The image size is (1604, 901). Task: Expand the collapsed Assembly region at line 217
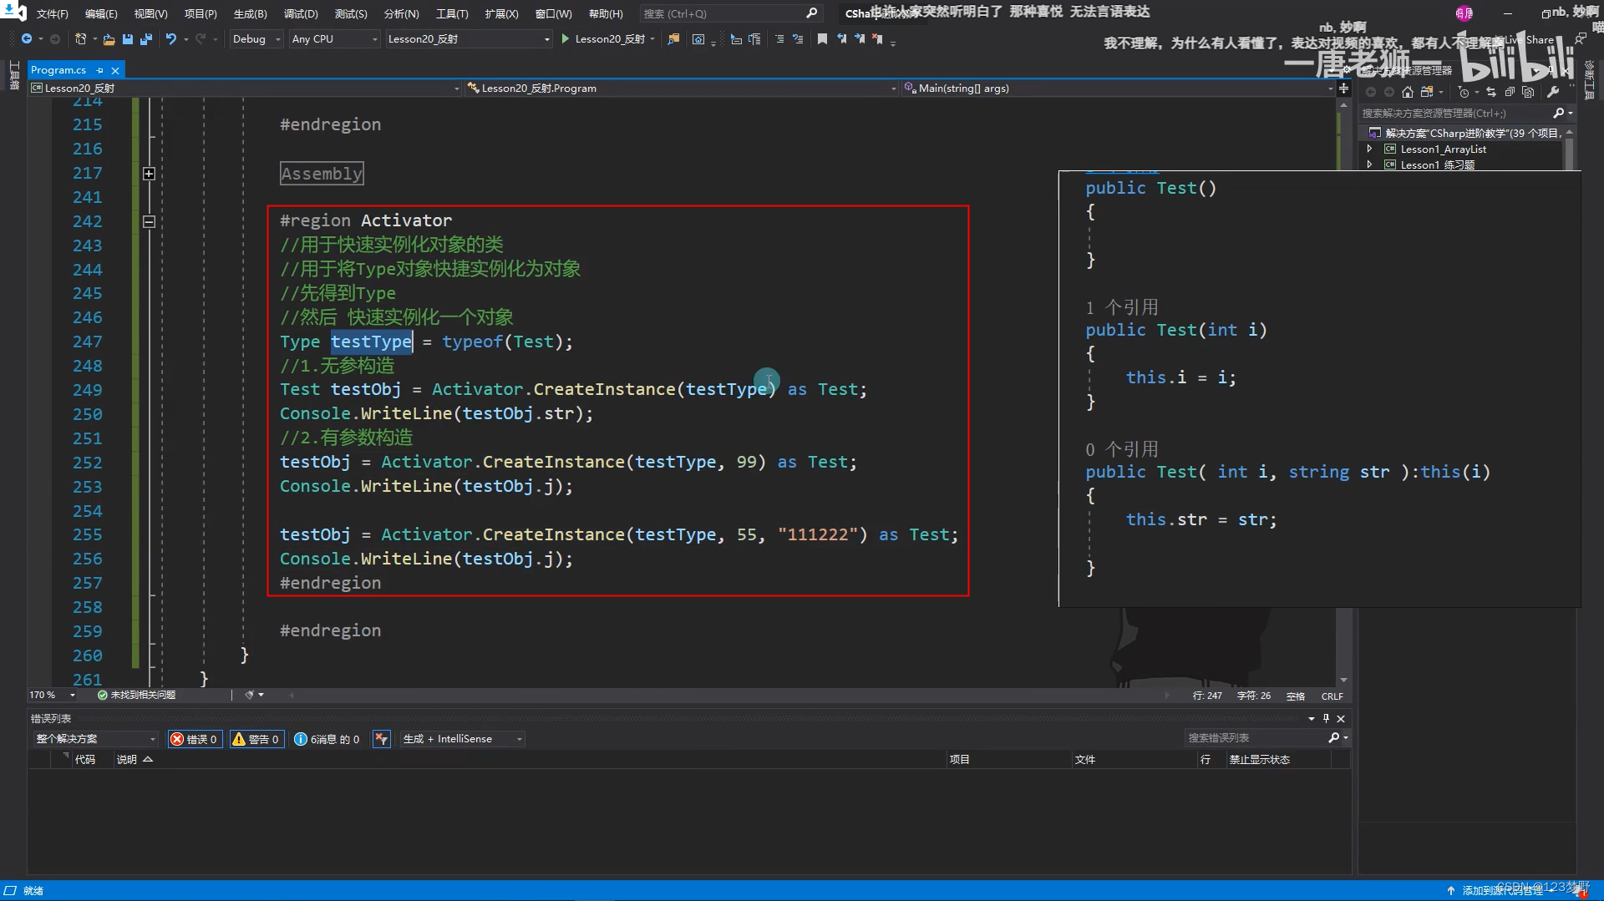pos(149,174)
